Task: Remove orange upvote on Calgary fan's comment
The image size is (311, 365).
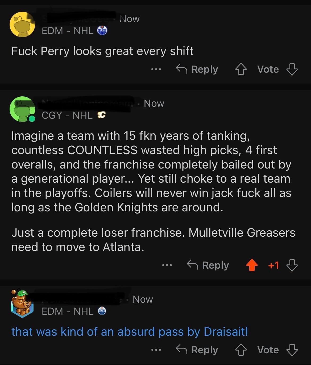Action: point(252,265)
